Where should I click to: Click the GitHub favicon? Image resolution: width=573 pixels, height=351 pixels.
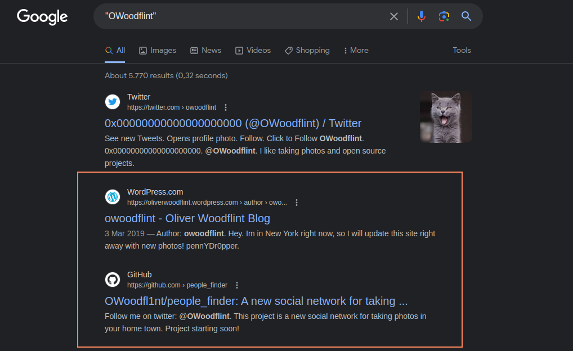pyautogui.click(x=113, y=280)
